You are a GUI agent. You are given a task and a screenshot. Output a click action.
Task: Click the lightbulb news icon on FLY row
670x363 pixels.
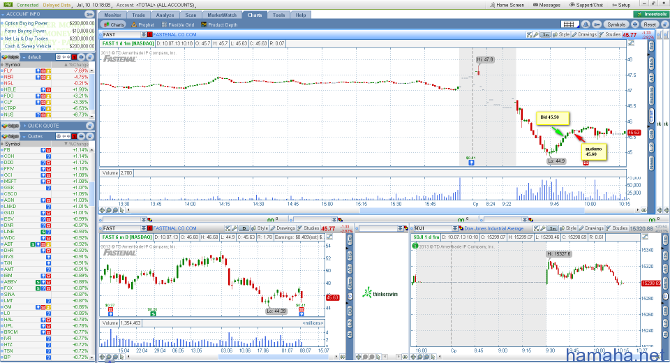click(38, 71)
